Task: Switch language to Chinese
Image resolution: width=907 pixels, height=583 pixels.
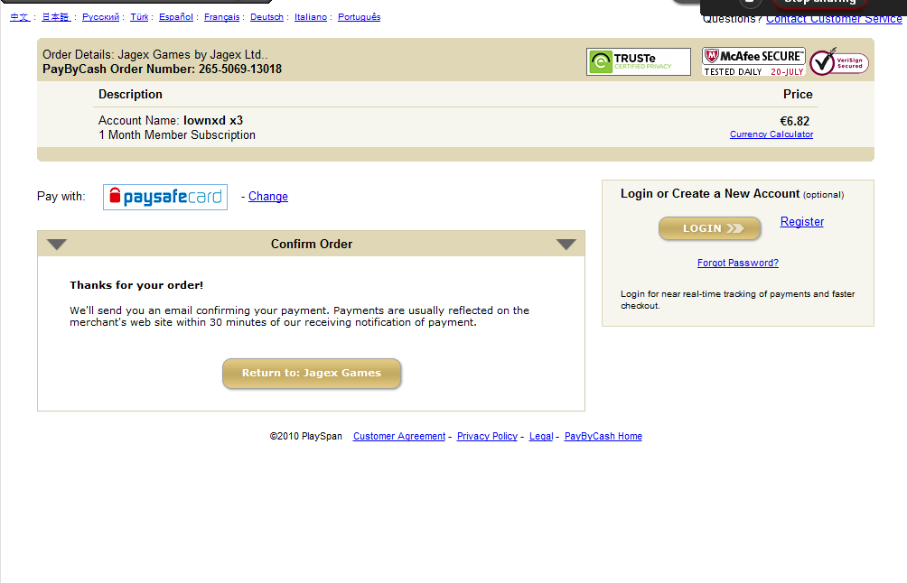Action: click(x=20, y=17)
